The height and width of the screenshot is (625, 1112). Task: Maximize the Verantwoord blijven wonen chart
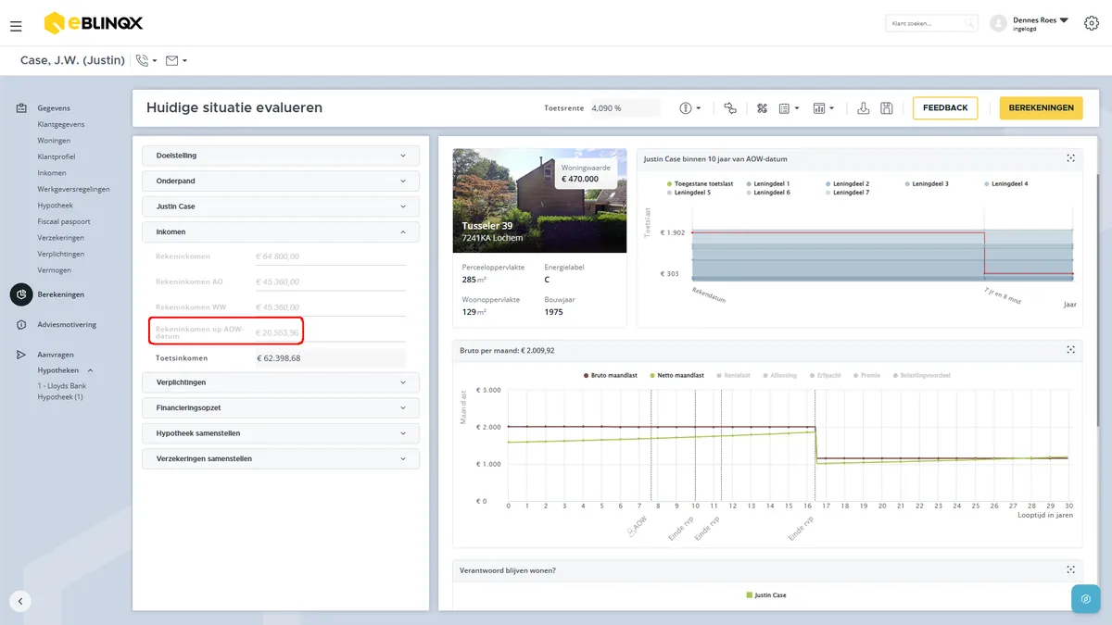pyautogui.click(x=1070, y=569)
